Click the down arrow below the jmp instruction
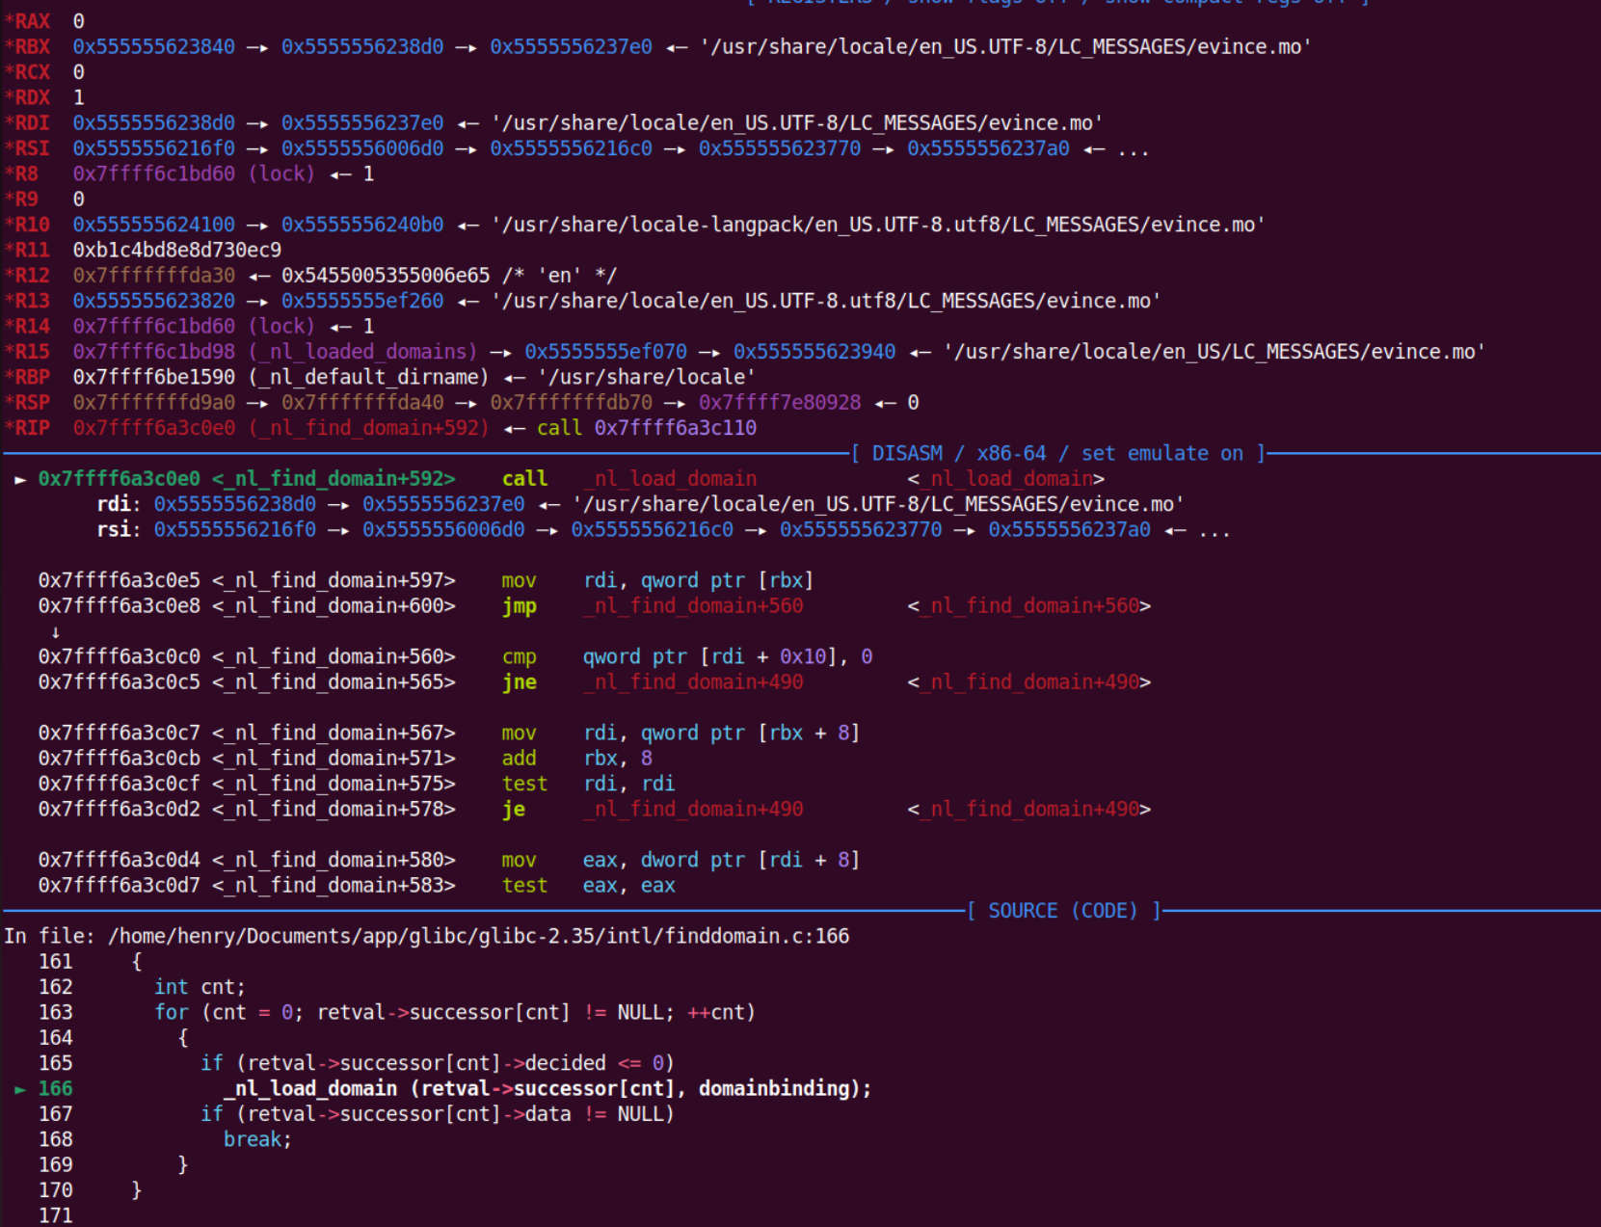1601x1227 pixels. (55, 632)
